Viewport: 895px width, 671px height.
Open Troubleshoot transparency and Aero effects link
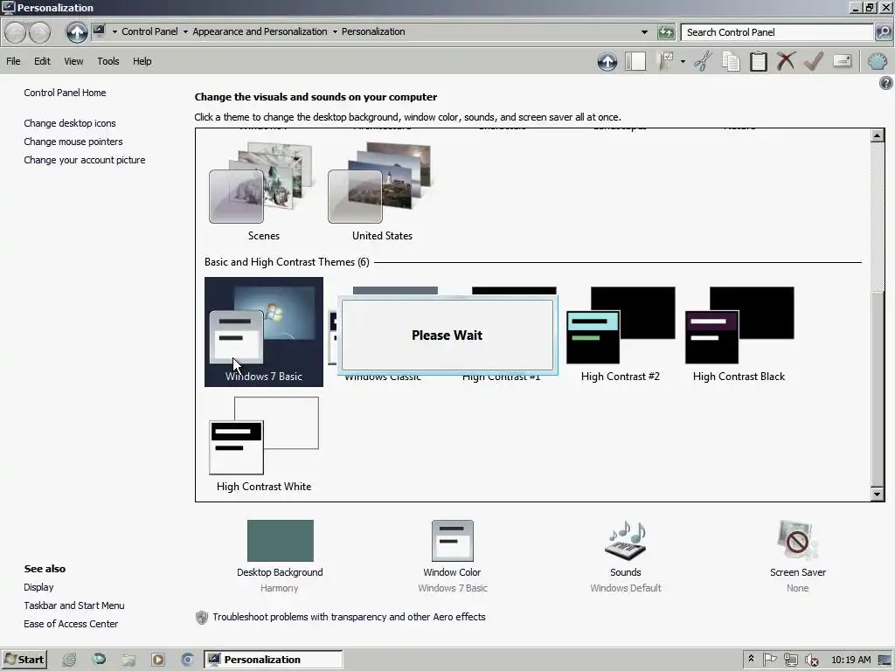pos(349,617)
